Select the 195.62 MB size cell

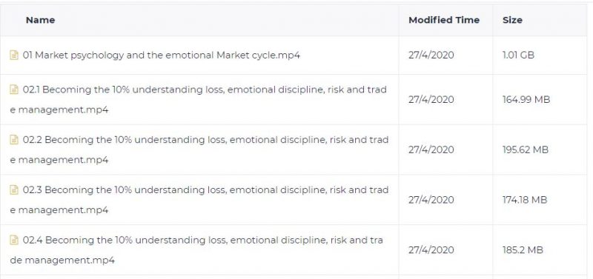(526, 150)
